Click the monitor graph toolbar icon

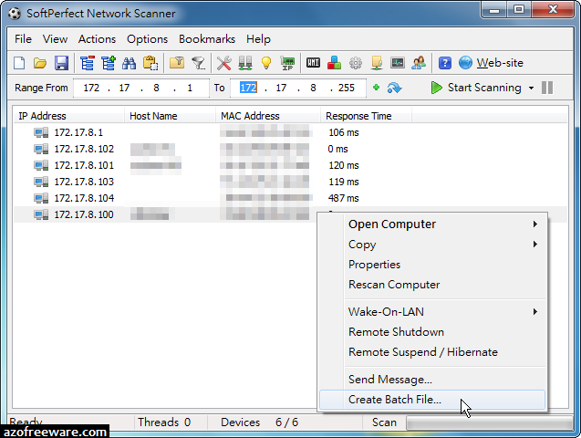point(398,63)
